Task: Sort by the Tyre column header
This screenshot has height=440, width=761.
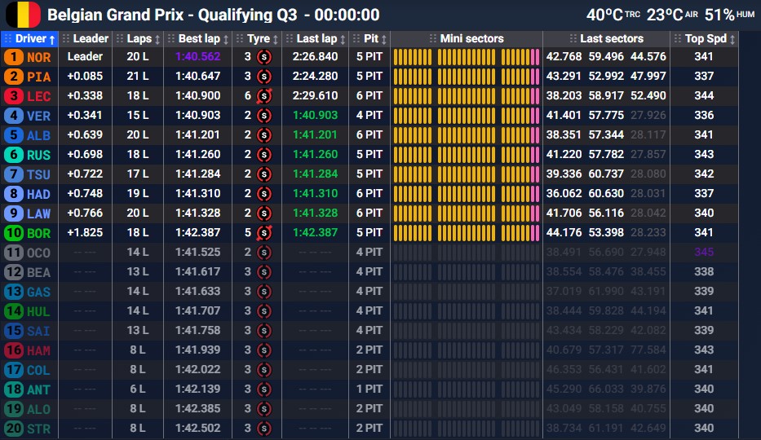Action: (257, 39)
